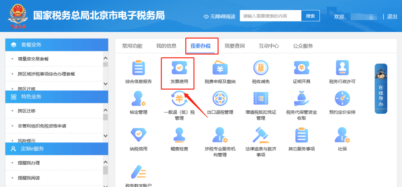Open 提醒我阅读 link
402x187 pixels.
pos(29,178)
